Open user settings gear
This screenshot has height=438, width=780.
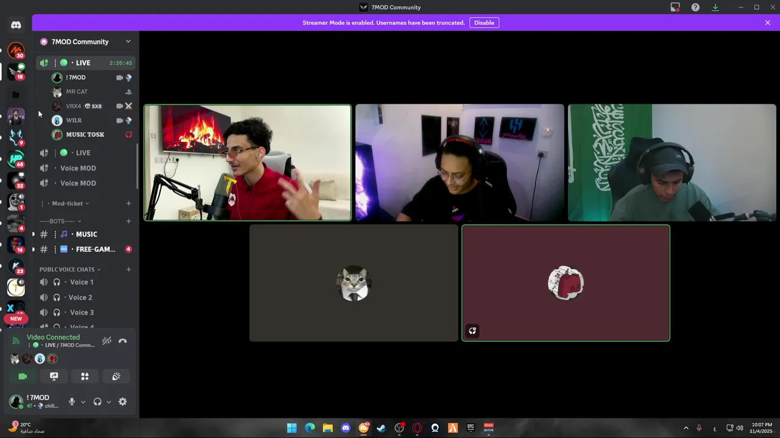point(122,401)
